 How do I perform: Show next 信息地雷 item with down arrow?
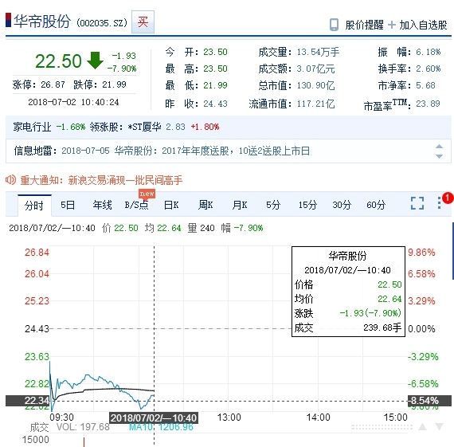439,156
